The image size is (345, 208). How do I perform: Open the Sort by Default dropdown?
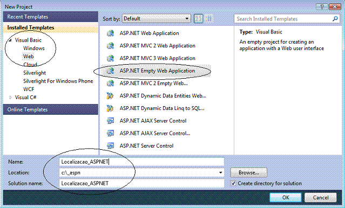pos(156,19)
